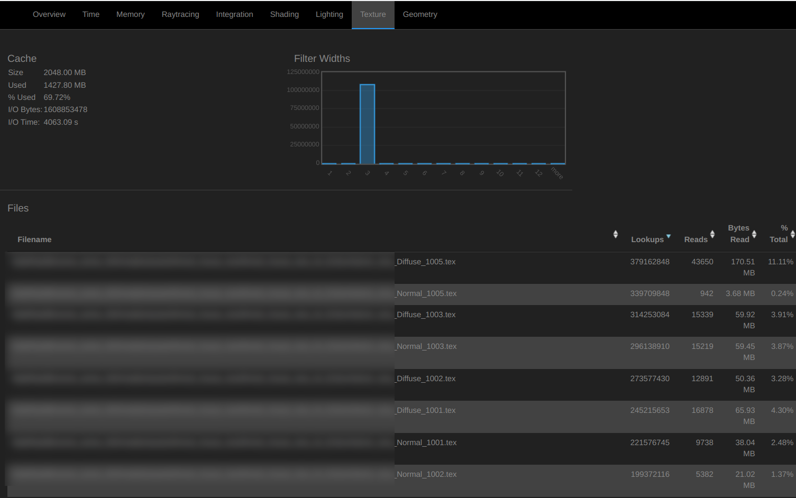Select the _Diffuse_1001.tex file name
Screen dimensions: 796x498
pos(426,410)
